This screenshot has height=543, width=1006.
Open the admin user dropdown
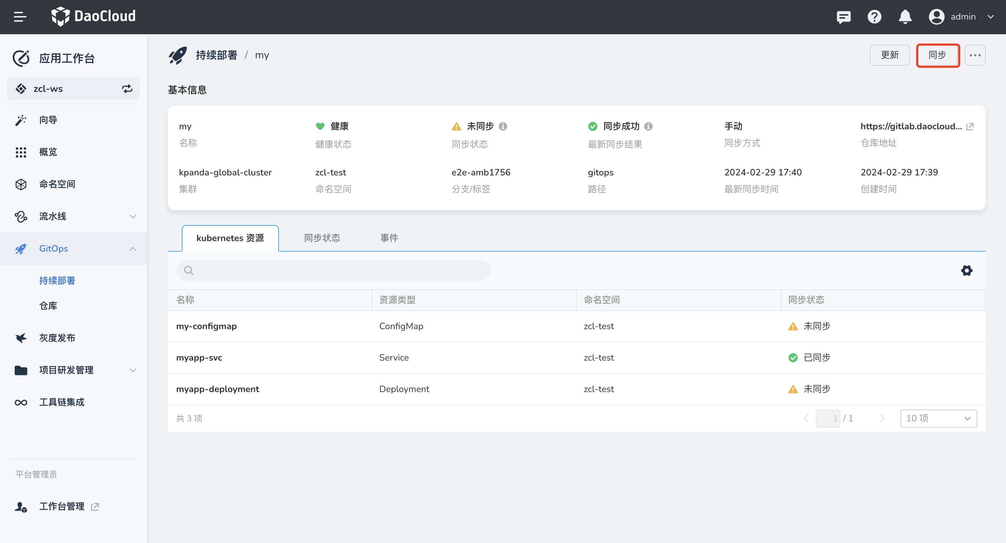click(991, 17)
